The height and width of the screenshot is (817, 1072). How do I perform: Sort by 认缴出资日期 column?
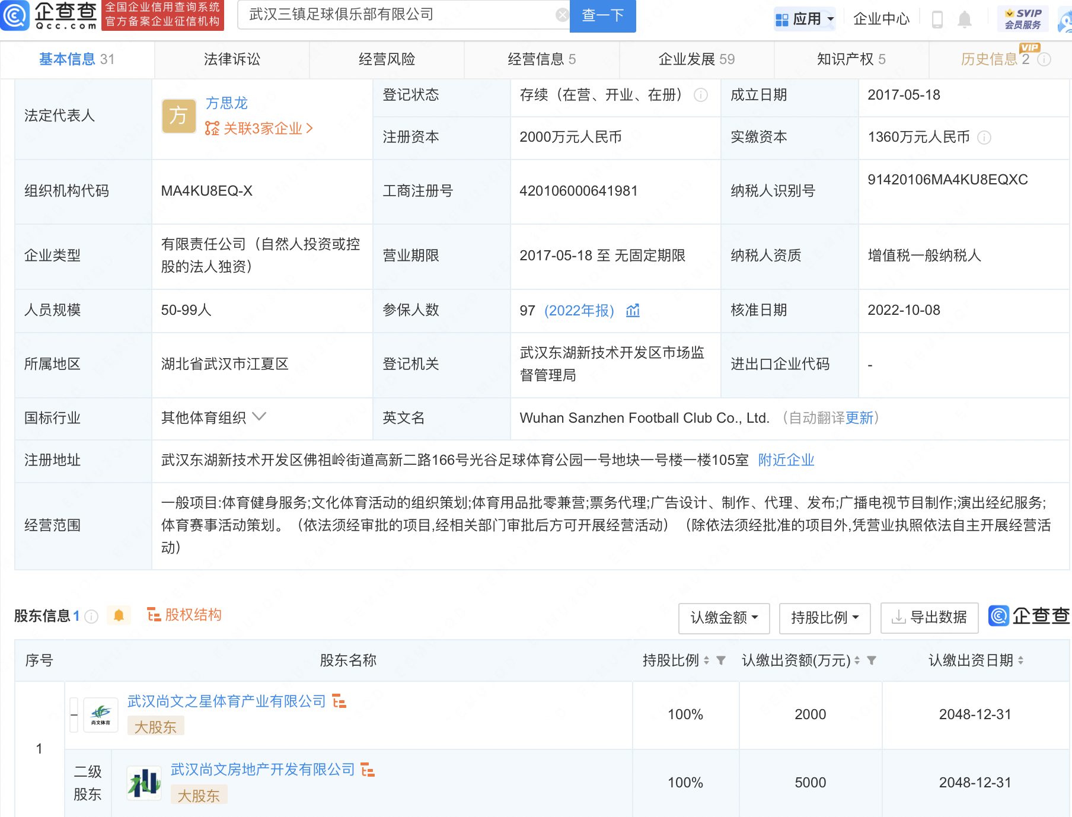click(x=1020, y=660)
